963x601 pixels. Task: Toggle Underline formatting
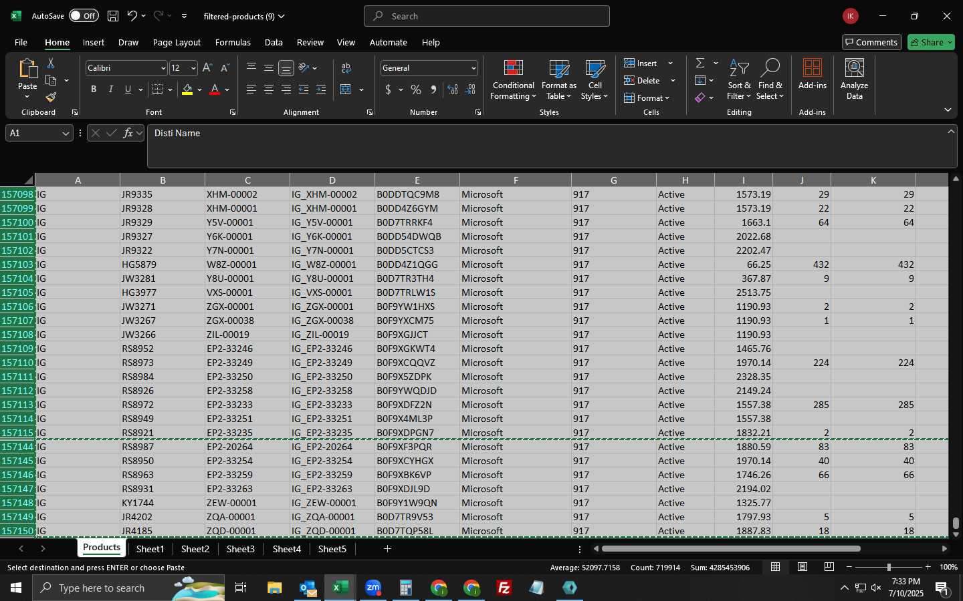pyautogui.click(x=128, y=89)
